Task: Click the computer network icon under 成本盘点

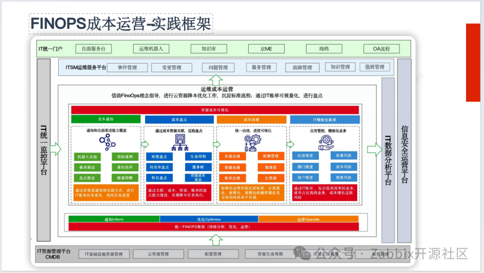Action: click(180, 143)
